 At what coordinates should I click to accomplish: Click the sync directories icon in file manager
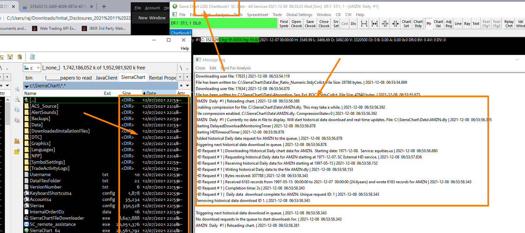point(10,57)
